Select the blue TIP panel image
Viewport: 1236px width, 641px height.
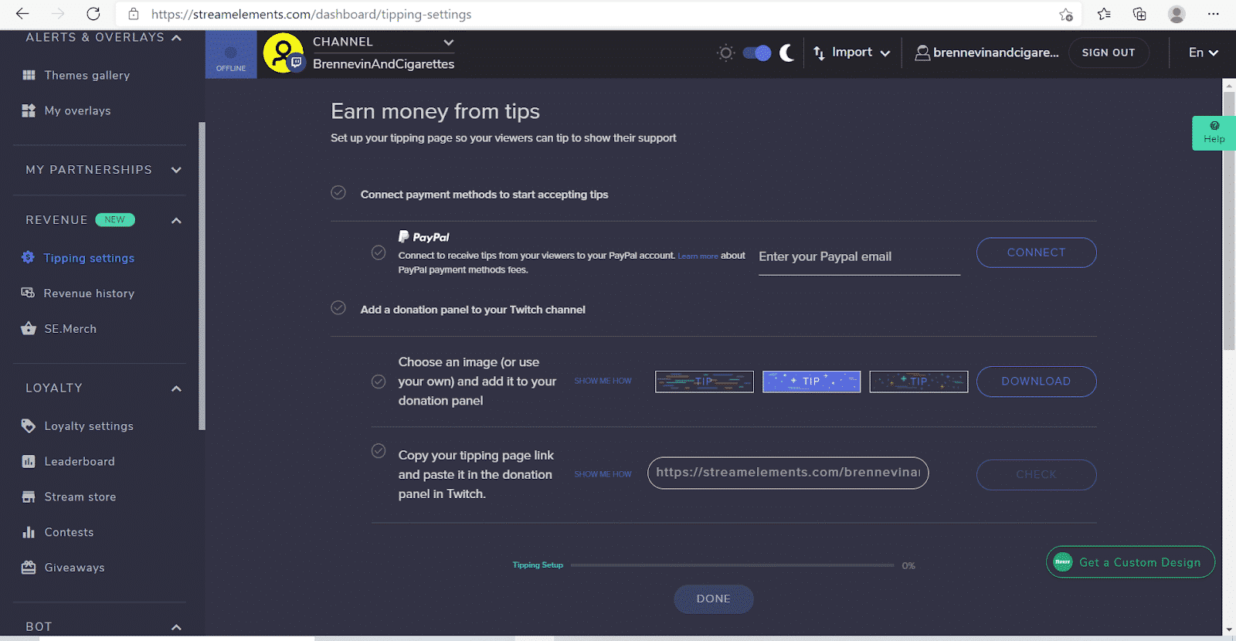coord(811,382)
